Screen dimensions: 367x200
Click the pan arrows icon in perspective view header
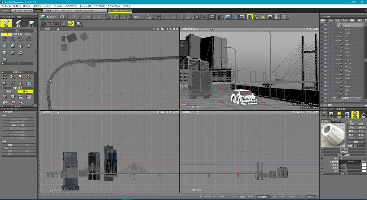click(307, 29)
